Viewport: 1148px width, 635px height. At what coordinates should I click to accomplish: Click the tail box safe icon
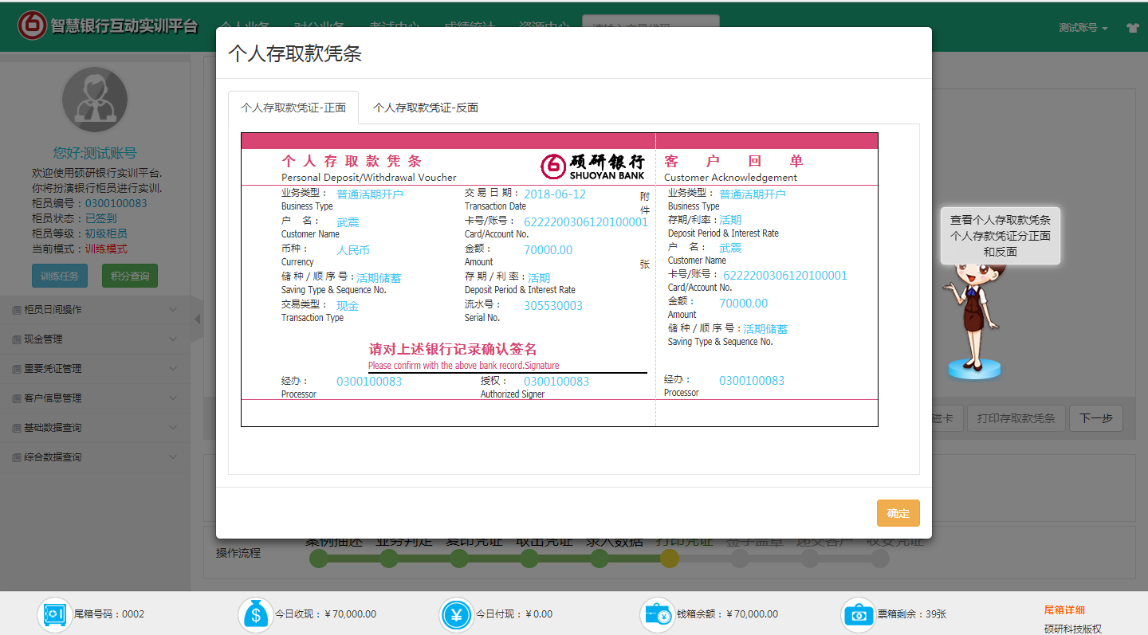pos(55,614)
